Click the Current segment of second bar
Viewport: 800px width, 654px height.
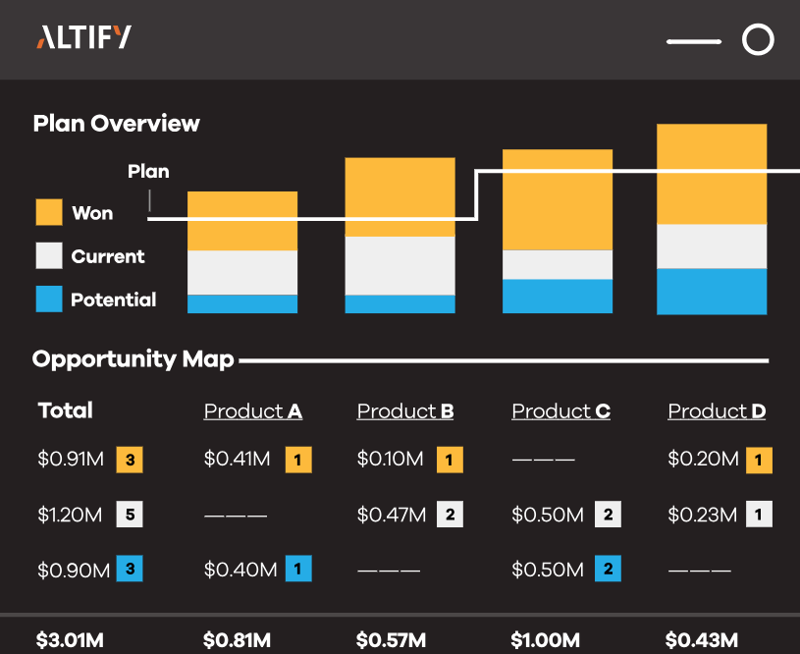400,265
